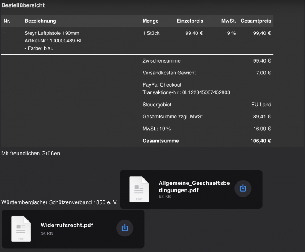Open the Allgemeine_Geschaeftsbedingungen.pdf file name

coord(194,186)
